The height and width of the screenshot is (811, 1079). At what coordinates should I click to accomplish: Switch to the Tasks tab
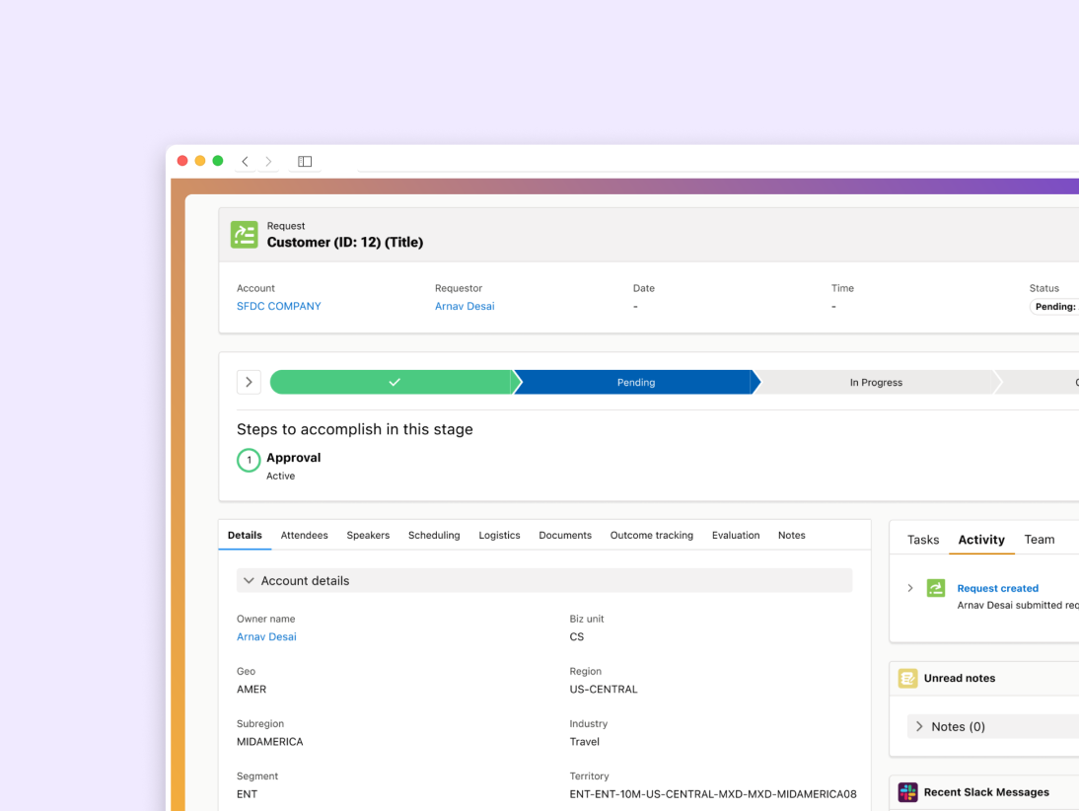(x=923, y=540)
